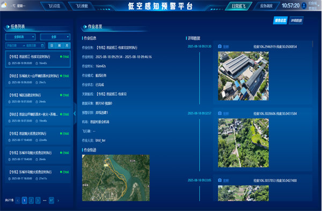Open the 全部 task type dropdown
This screenshot has height=211, width=322.
(55, 37)
